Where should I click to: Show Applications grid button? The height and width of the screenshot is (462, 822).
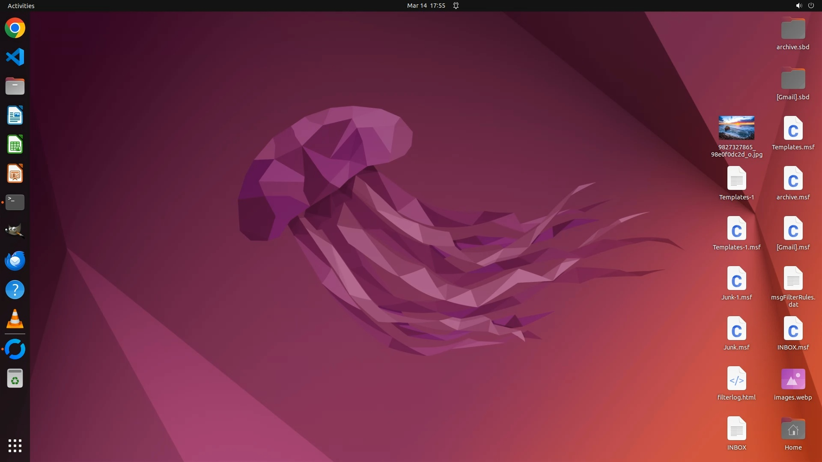(15, 446)
